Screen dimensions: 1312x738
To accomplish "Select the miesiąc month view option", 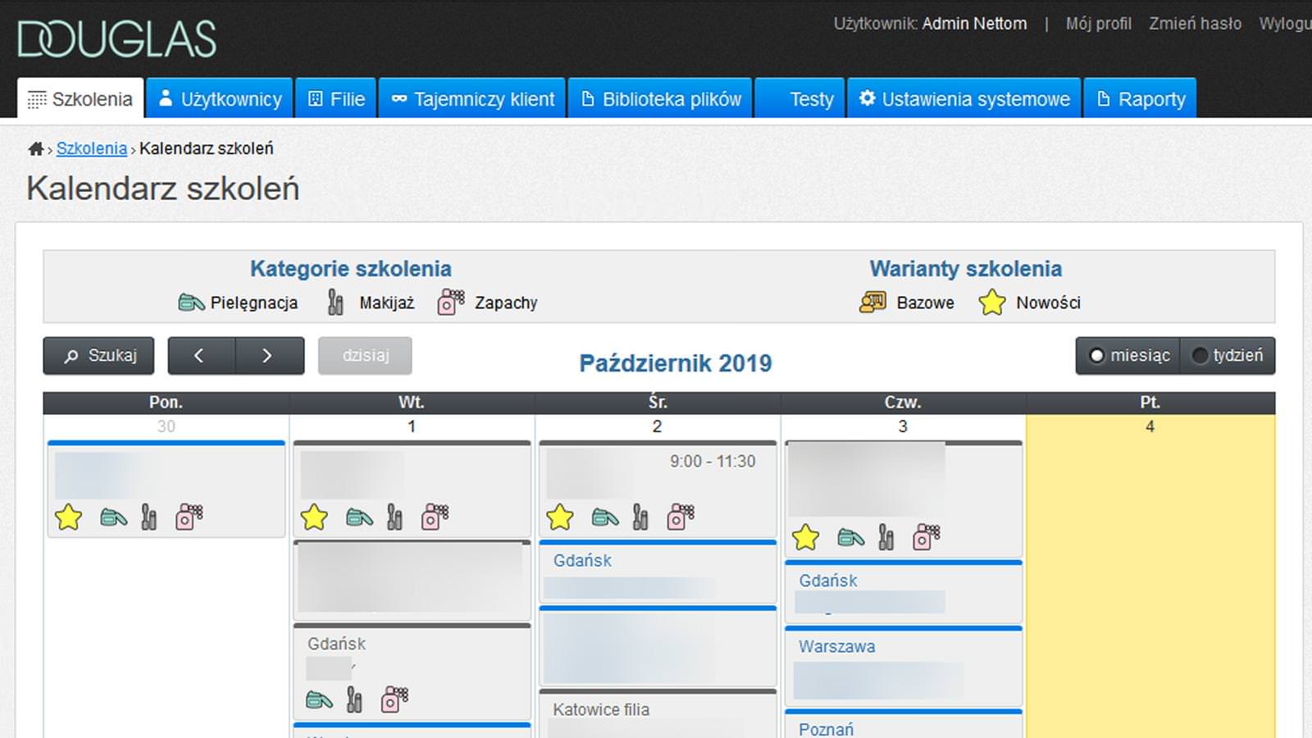I will point(1128,356).
